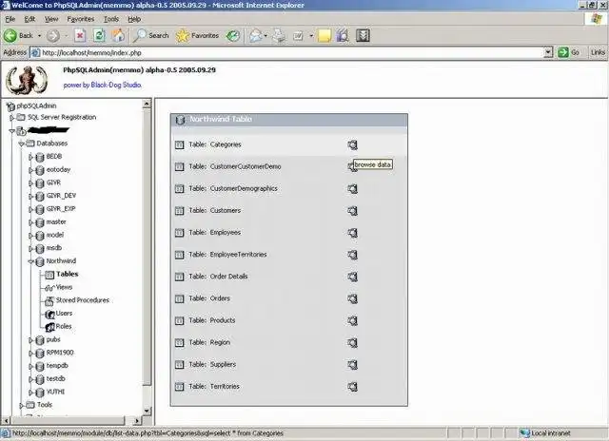Select the GIYR_EXP database
Image resolution: width=609 pixels, height=441 pixels.
61,209
